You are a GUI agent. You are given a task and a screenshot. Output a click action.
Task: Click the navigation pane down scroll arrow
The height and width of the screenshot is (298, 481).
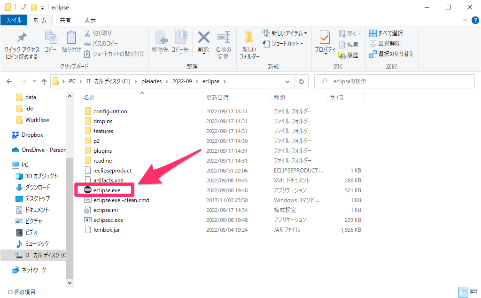click(x=70, y=283)
